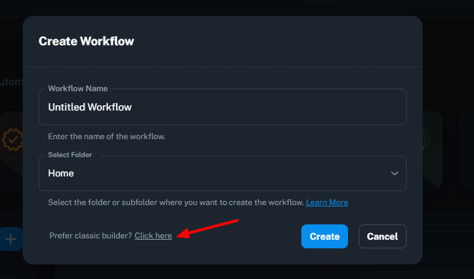This screenshot has height=279, width=474.
Task: Click the orange checkmark badge icon
Action: click(x=12, y=139)
